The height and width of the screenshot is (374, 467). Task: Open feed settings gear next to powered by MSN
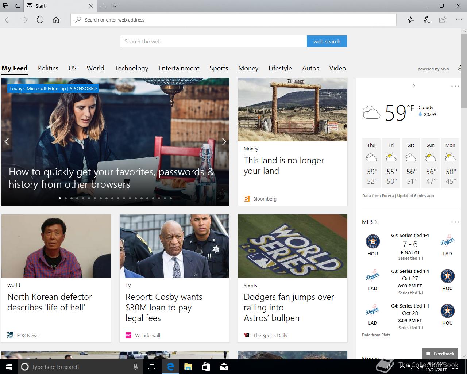(460, 69)
